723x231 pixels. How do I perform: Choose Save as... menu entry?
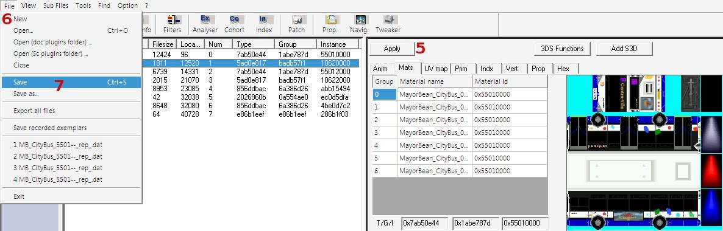(71, 94)
